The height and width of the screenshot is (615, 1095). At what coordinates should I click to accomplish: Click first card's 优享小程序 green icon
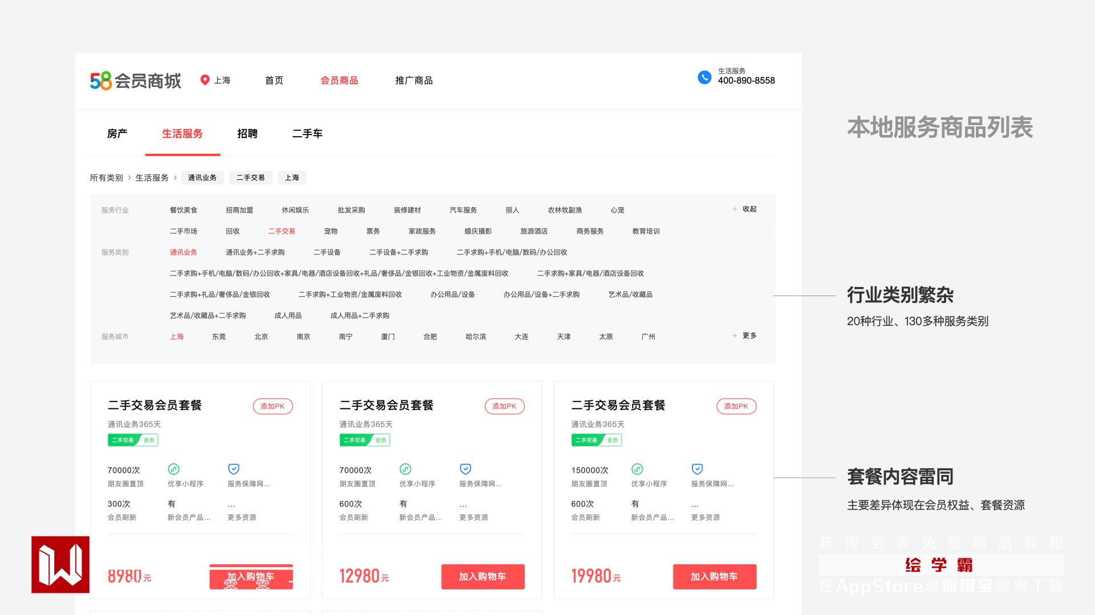click(173, 469)
